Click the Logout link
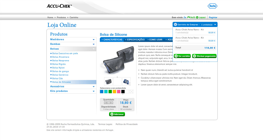This screenshot has width=263, height=140. [x=202, y=17]
